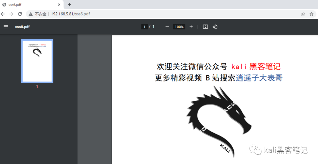The image size is (318, 164).
Task: Click the text 更多精彩视频 B站搜索
Action: pos(195,78)
